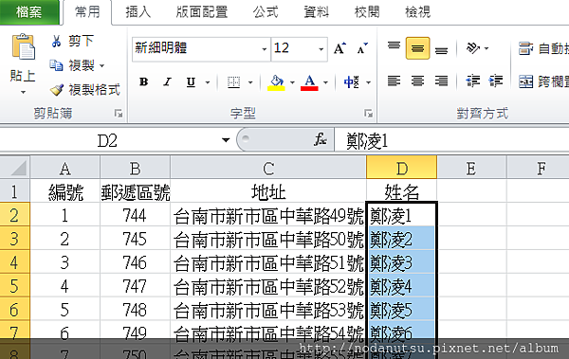Click postal code cell 745
Image resolution: width=569 pixels, height=359 pixels.
pos(135,239)
